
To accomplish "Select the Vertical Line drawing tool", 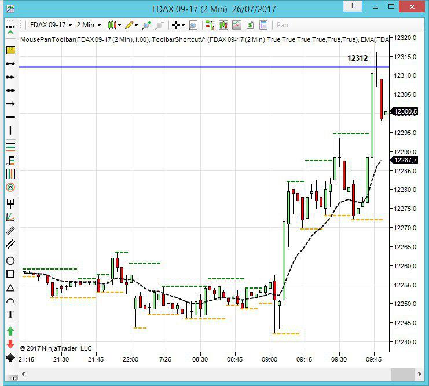I will point(10,130).
